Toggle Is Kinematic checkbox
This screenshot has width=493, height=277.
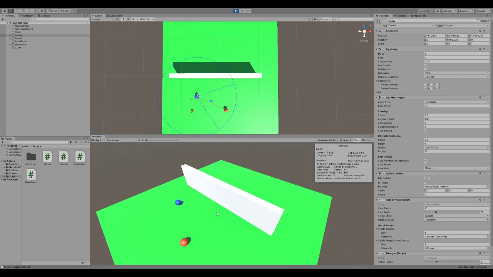[425, 69]
